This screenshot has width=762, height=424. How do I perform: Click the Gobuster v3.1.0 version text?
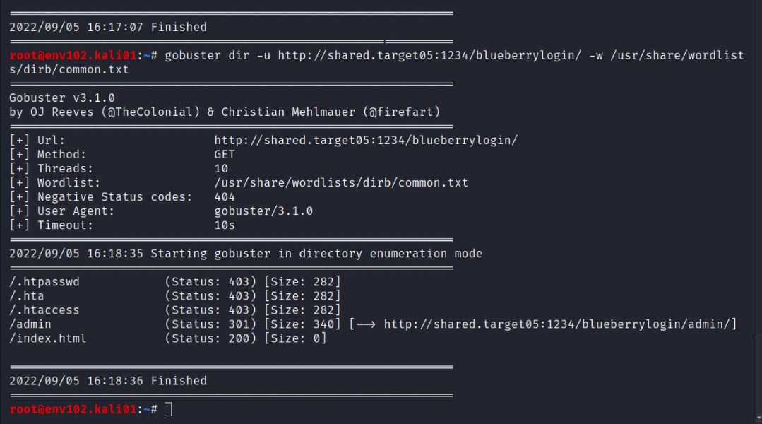(62, 98)
